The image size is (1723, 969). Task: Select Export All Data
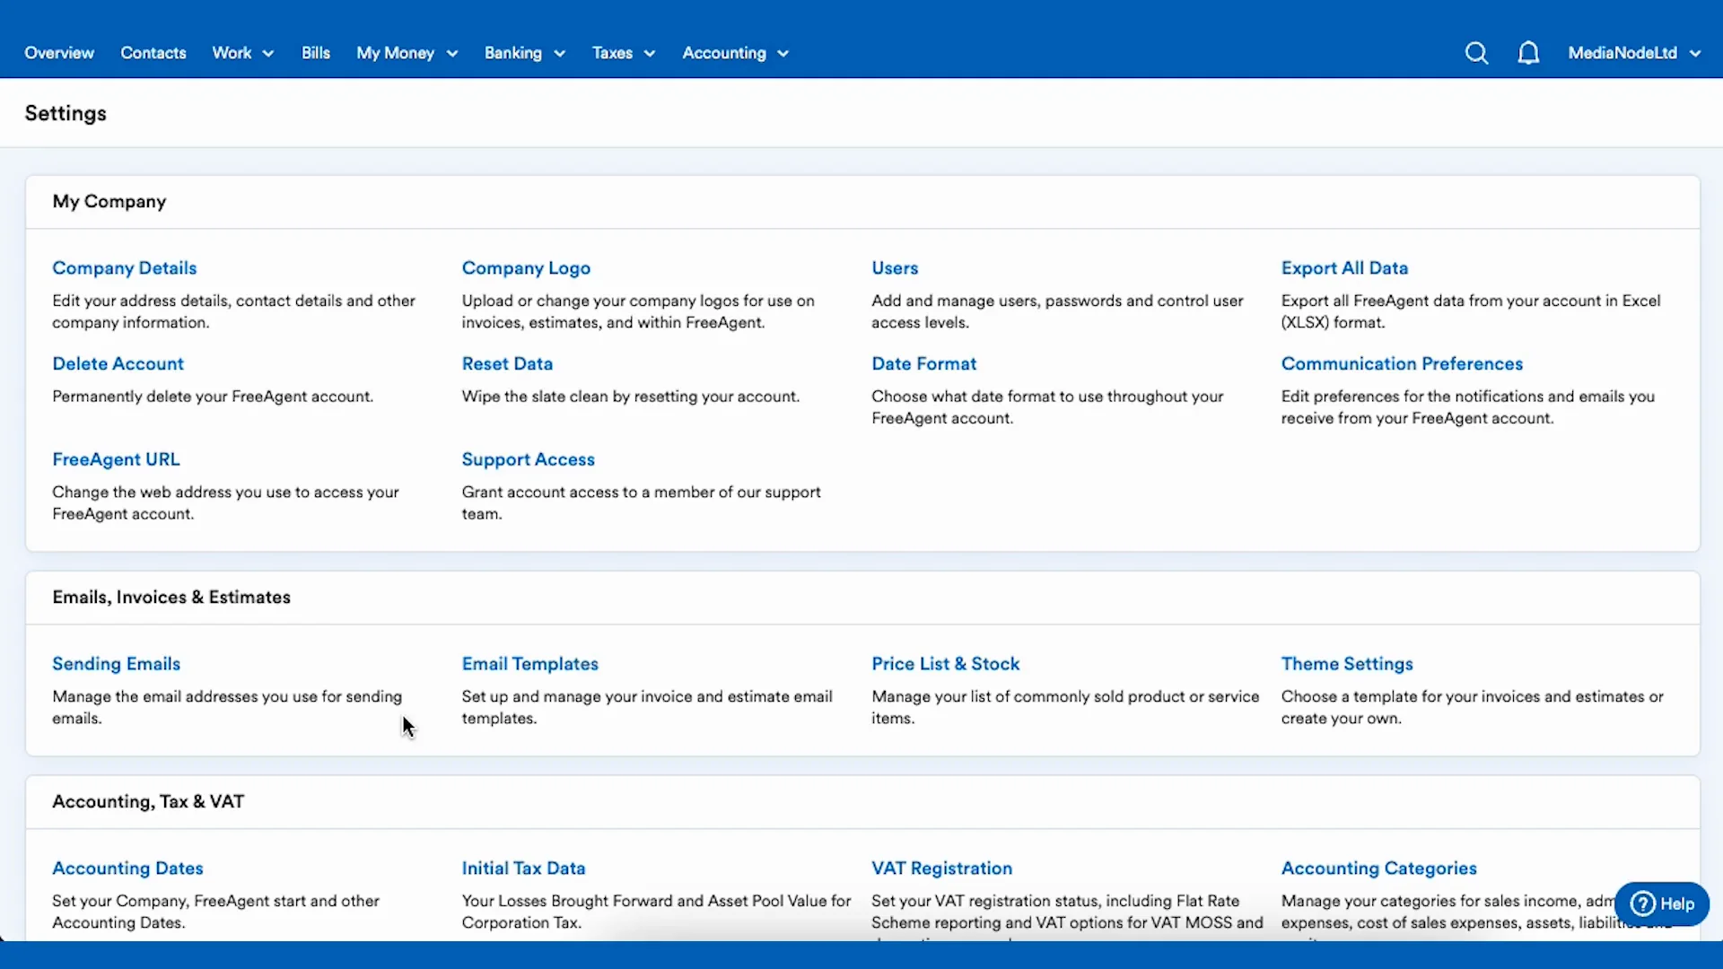click(1344, 268)
